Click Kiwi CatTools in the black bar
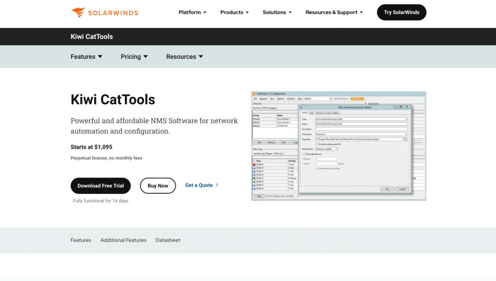Screen dimensions: 496x281 92,37
